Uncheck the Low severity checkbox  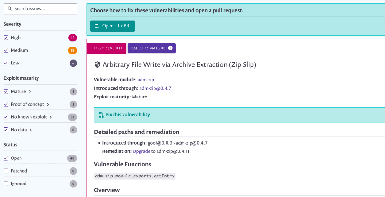tap(6, 63)
